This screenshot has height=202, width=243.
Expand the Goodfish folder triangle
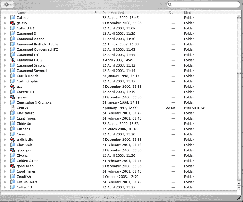click(5, 177)
